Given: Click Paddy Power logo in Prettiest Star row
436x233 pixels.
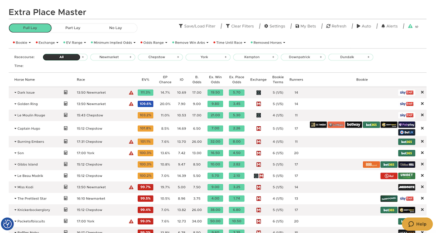Looking at the screenshot, I should click(x=389, y=199).
